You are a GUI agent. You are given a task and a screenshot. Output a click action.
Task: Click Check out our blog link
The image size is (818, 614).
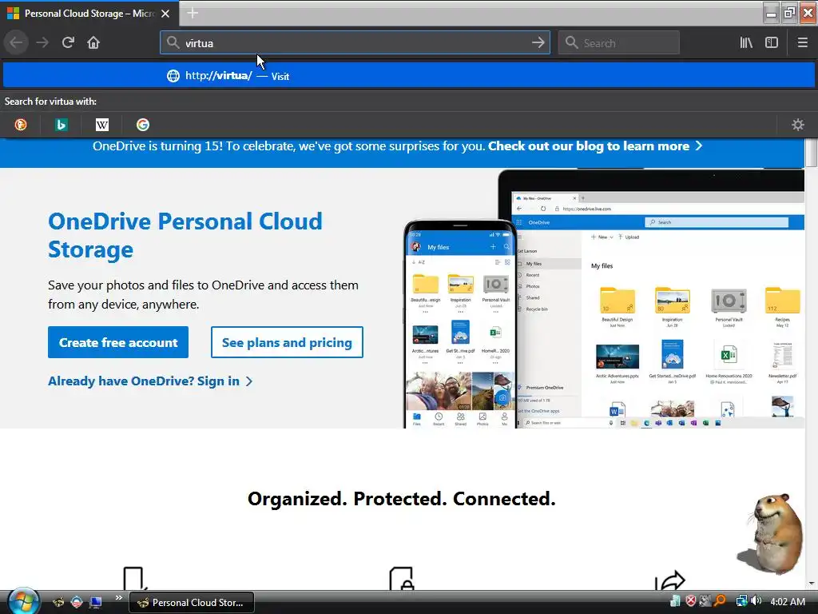point(594,146)
